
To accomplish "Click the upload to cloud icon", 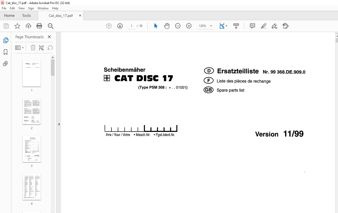I will pyautogui.click(x=28, y=26).
